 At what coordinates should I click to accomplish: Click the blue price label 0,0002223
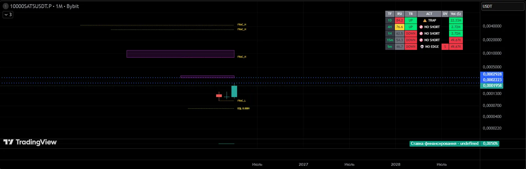tap(492, 80)
